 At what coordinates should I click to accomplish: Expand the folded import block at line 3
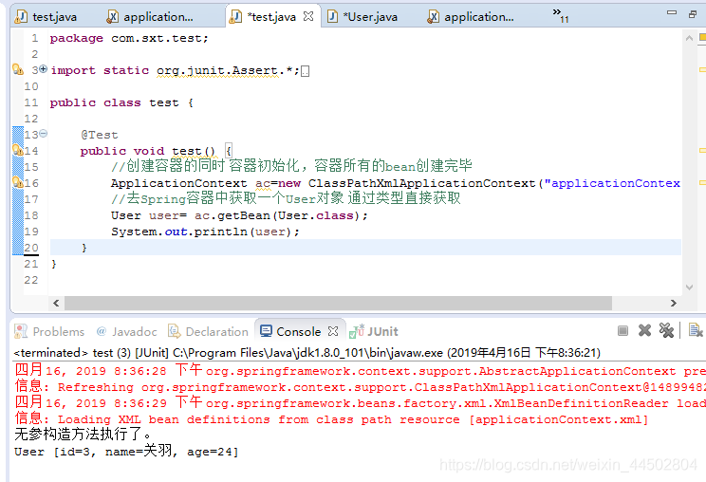44,69
